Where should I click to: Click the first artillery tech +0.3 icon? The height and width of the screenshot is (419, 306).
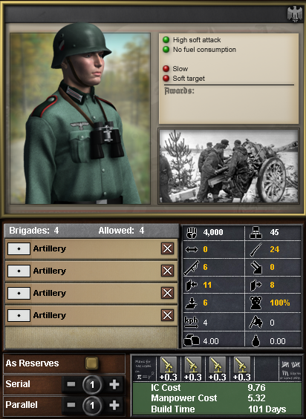tap(169, 369)
